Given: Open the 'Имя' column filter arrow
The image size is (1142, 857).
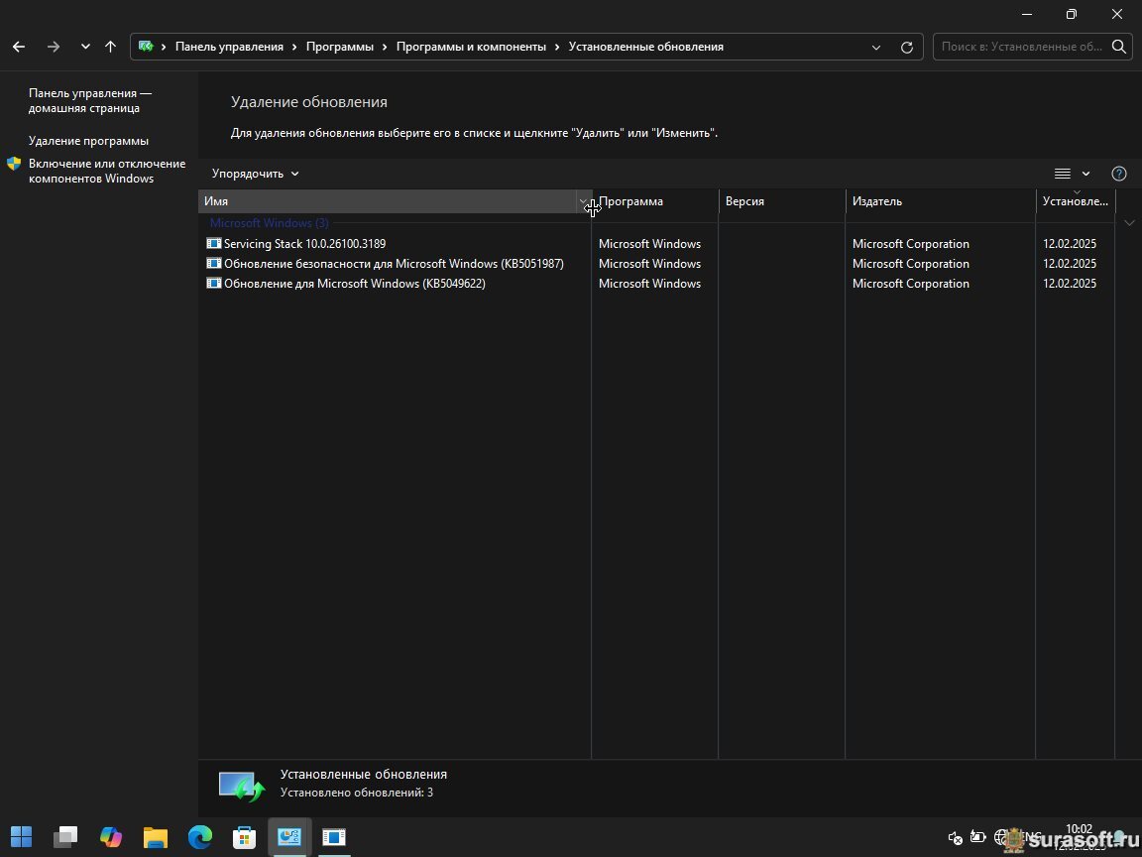Looking at the screenshot, I should pos(583,201).
